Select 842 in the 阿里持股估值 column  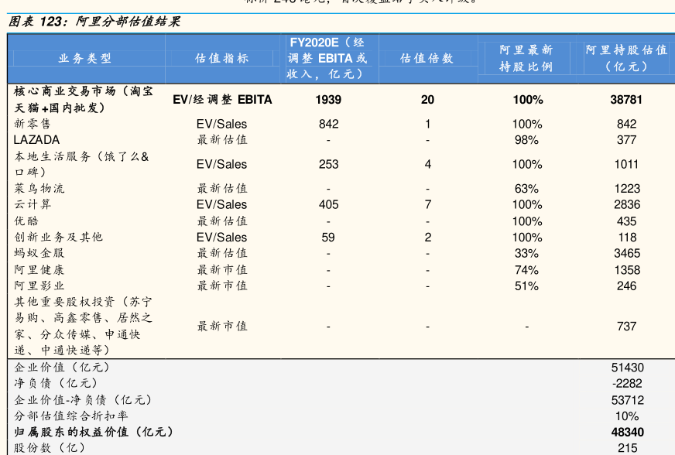(626, 125)
